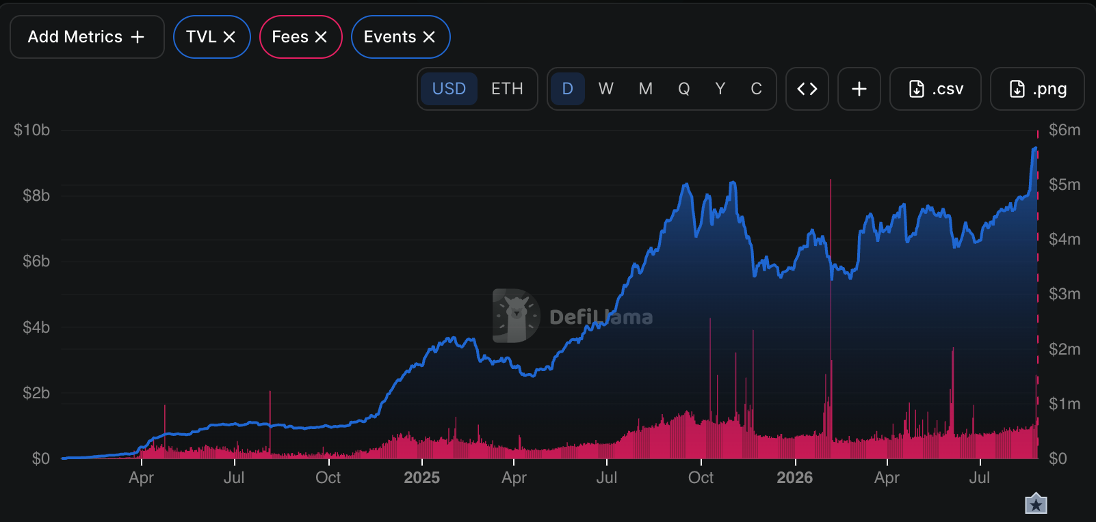
Task: Download the chart as .csv
Action: pyautogui.click(x=935, y=89)
